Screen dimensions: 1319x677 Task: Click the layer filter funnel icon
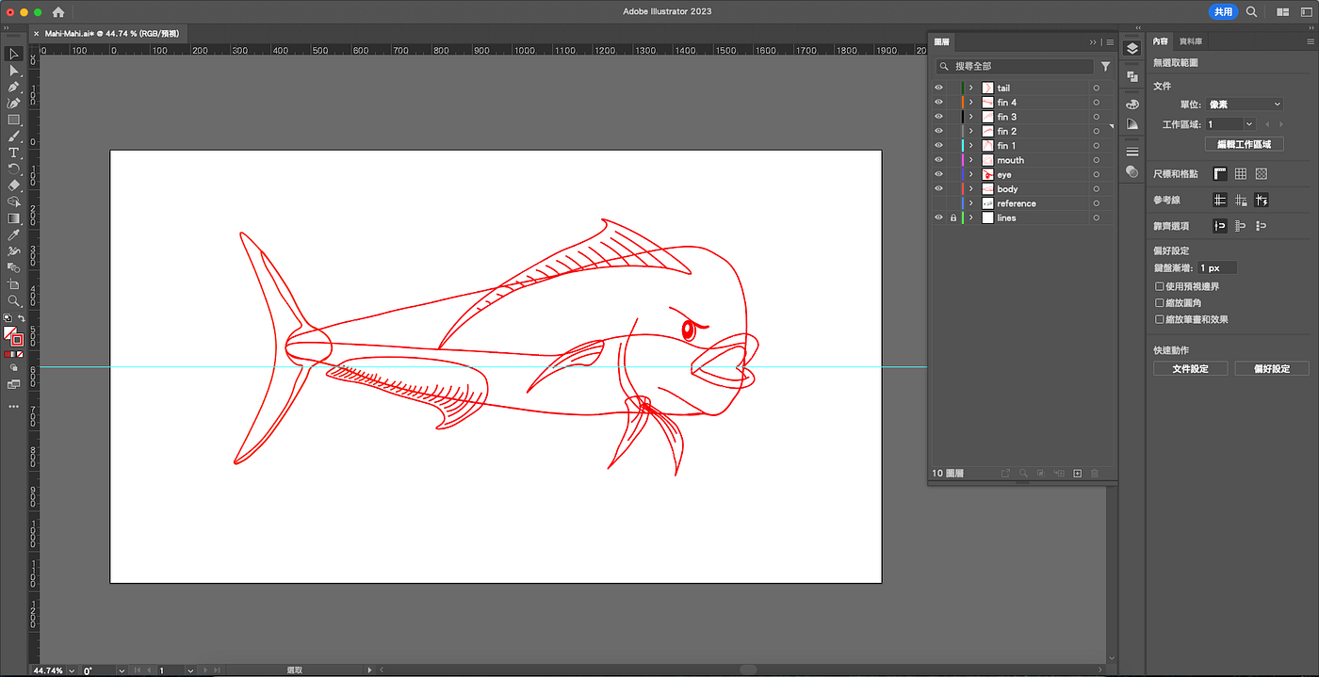(1106, 67)
